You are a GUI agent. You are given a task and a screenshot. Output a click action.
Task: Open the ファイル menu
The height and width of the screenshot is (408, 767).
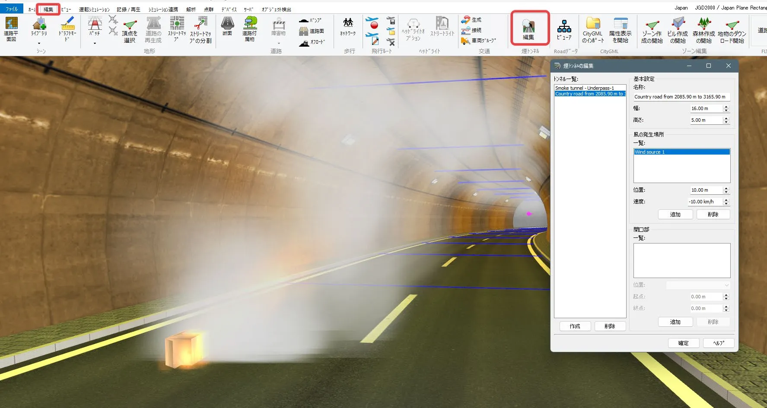(12, 9)
